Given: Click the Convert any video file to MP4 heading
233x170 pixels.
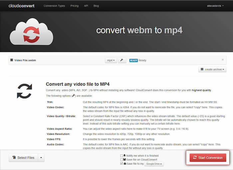Looking at the screenshot, I should coord(78,84).
